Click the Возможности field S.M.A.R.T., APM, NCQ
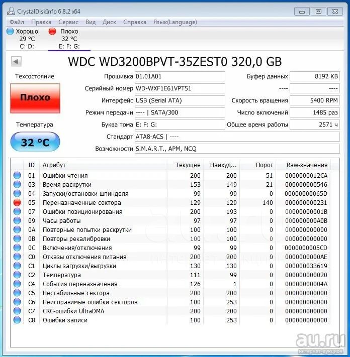Screen dimensions: 350x357 coord(237,149)
